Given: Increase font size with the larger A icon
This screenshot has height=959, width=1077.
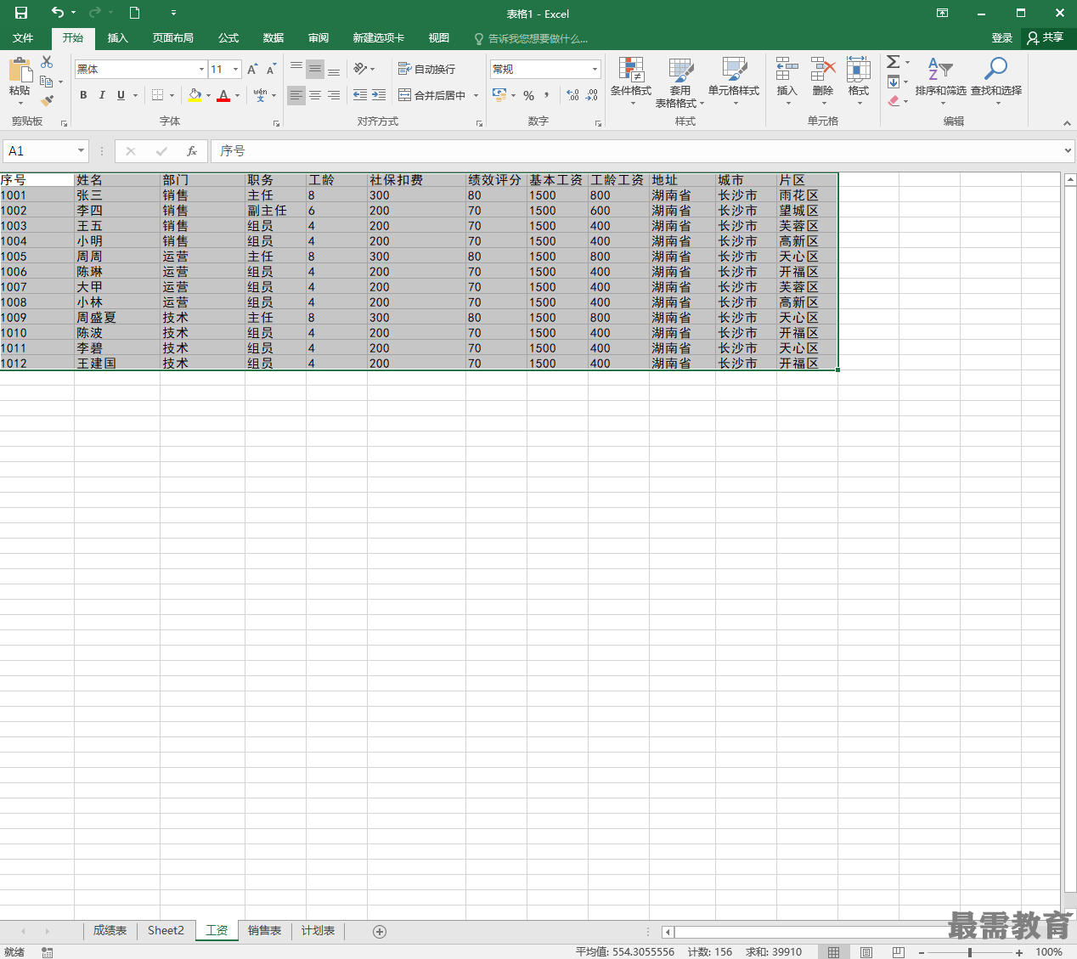Looking at the screenshot, I should [252, 69].
